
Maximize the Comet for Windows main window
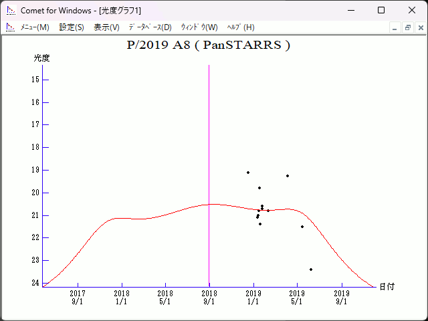click(x=381, y=10)
